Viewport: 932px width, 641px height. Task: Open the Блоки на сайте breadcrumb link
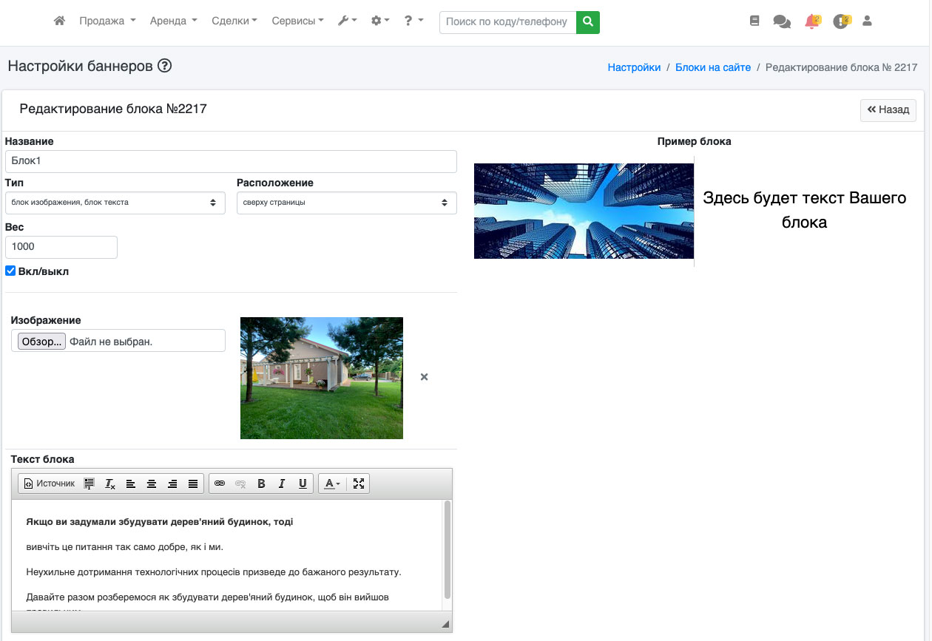click(712, 67)
